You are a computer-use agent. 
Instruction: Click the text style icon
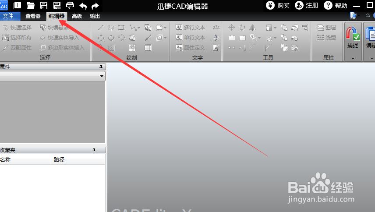point(216,38)
